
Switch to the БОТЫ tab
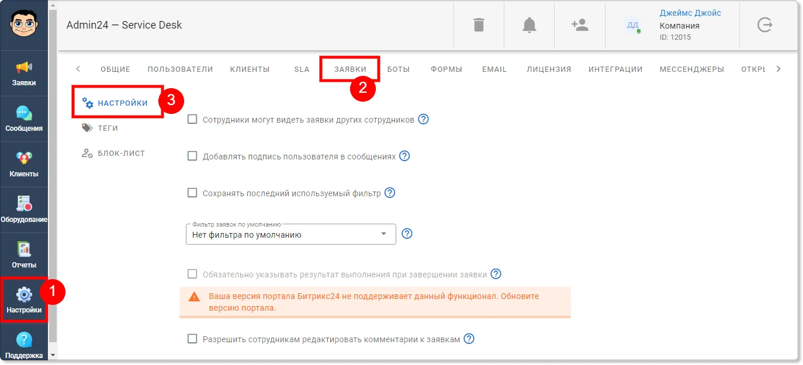point(399,69)
